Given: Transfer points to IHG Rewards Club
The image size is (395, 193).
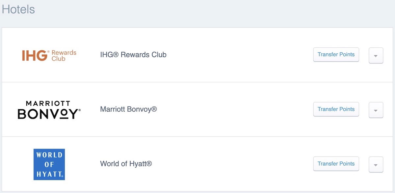Looking at the screenshot, I should [x=336, y=55].
